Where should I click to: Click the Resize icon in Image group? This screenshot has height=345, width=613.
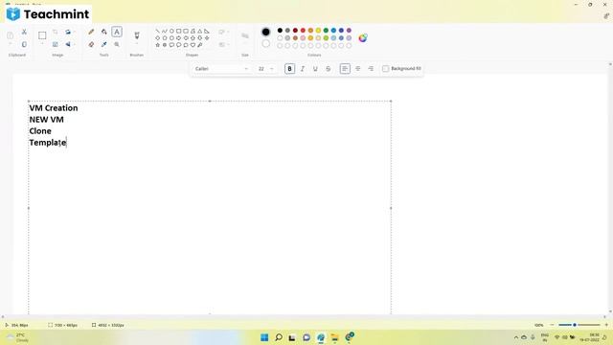(56, 45)
